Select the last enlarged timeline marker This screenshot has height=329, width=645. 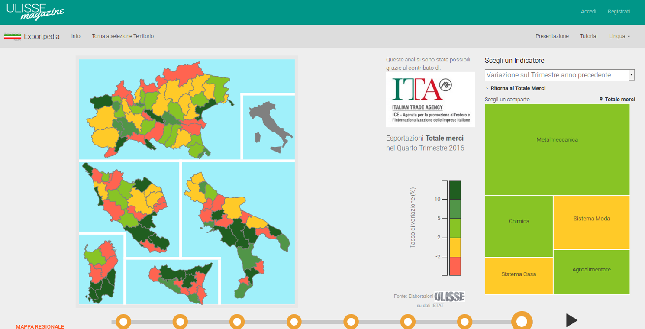coord(522,322)
